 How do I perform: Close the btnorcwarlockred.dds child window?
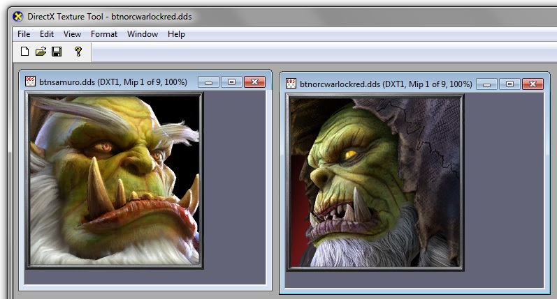pos(533,84)
